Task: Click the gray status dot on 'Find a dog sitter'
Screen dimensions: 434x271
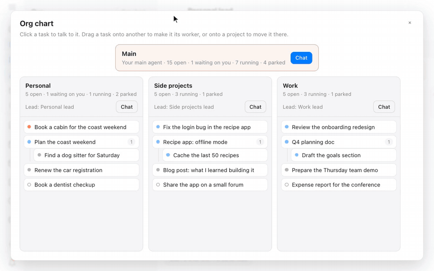Action: coord(39,155)
